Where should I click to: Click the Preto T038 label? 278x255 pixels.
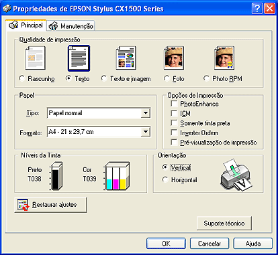pyautogui.click(x=34, y=174)
